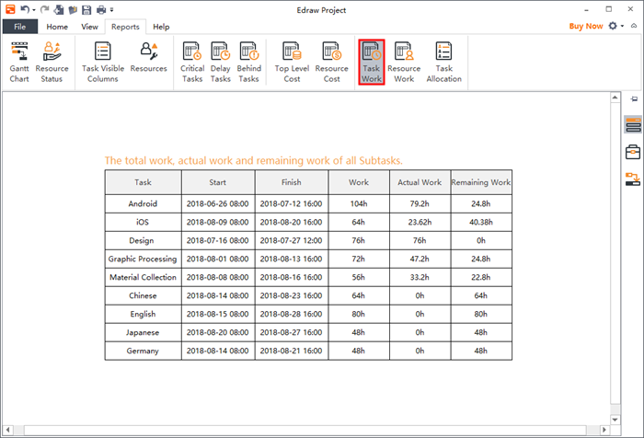This screenshot has height=438, width=644.
Task: Click the settings gear icon
Action: point(613,26)
